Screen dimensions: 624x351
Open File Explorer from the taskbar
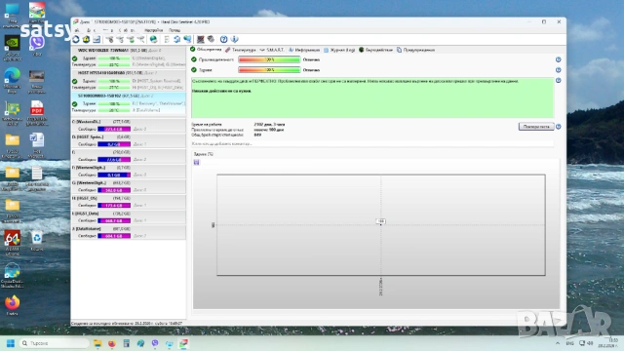(97, 343)
